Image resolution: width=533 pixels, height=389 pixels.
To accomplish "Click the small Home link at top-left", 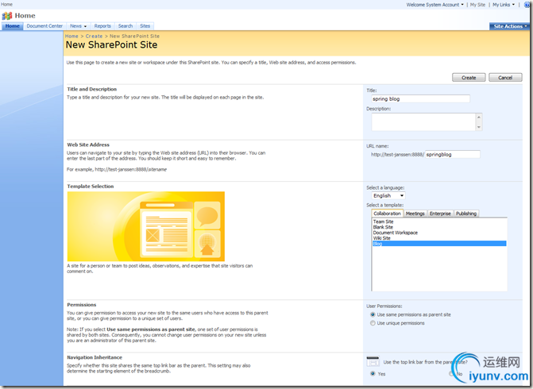I will tap(6, 5).
